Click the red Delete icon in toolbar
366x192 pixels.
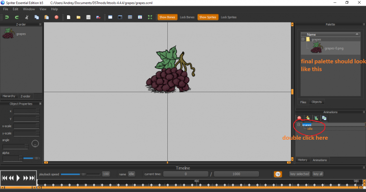click(57, 18)
